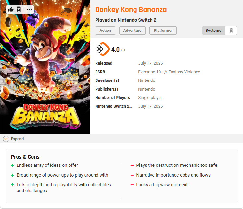
Task: Click the thumbs-up like icon
Action: (x=11, y=9)
